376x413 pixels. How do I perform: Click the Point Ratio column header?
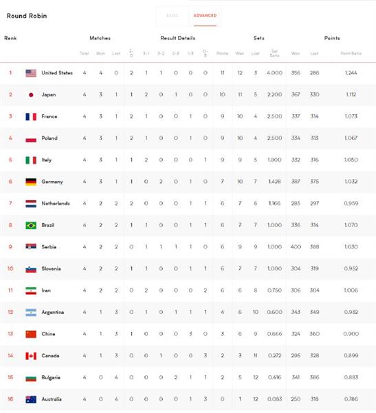tap(351, 54)
